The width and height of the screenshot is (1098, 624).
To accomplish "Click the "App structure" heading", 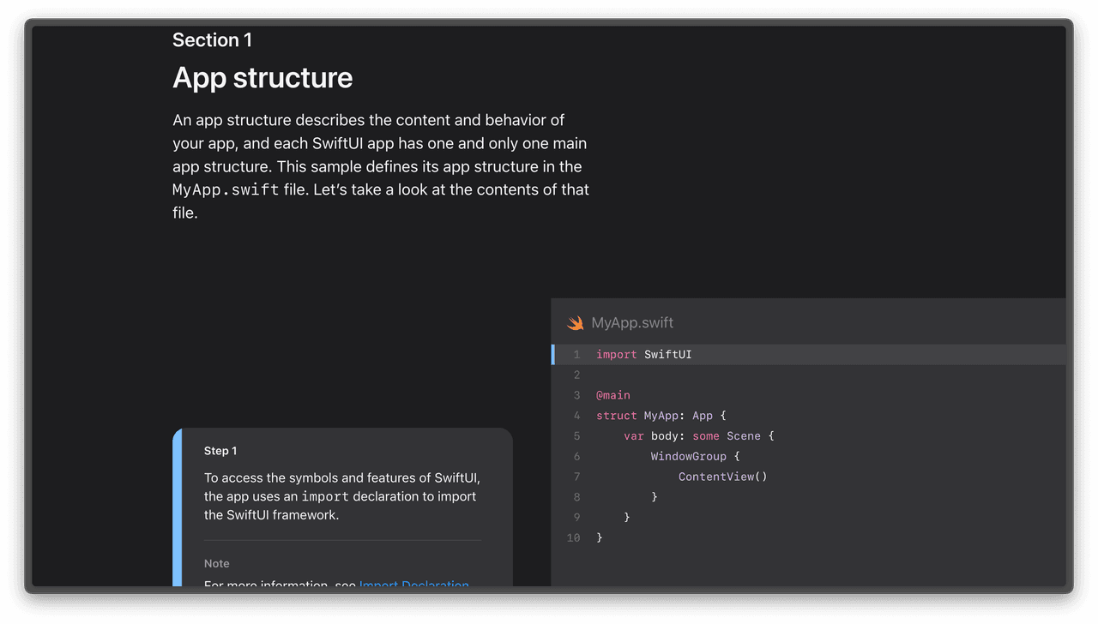I will pos(262,78).
